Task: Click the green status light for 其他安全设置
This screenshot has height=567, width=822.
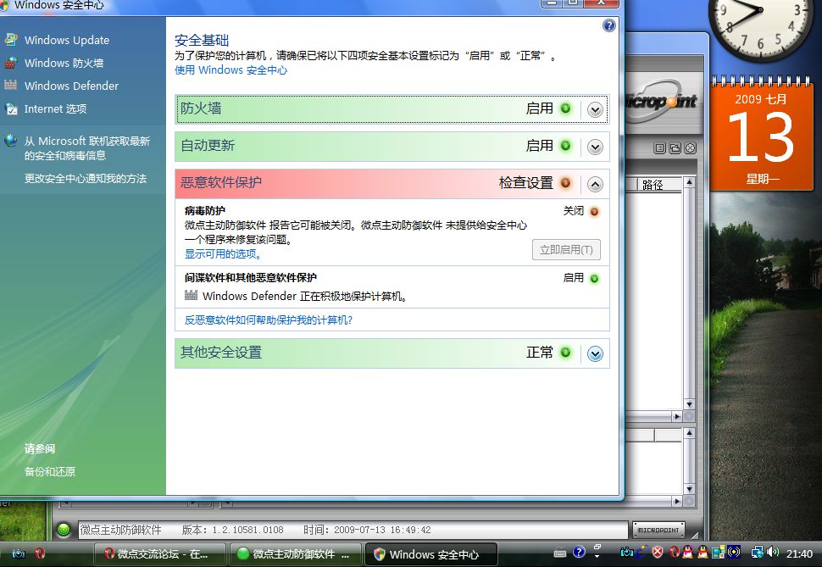Action: click(565, 352)
